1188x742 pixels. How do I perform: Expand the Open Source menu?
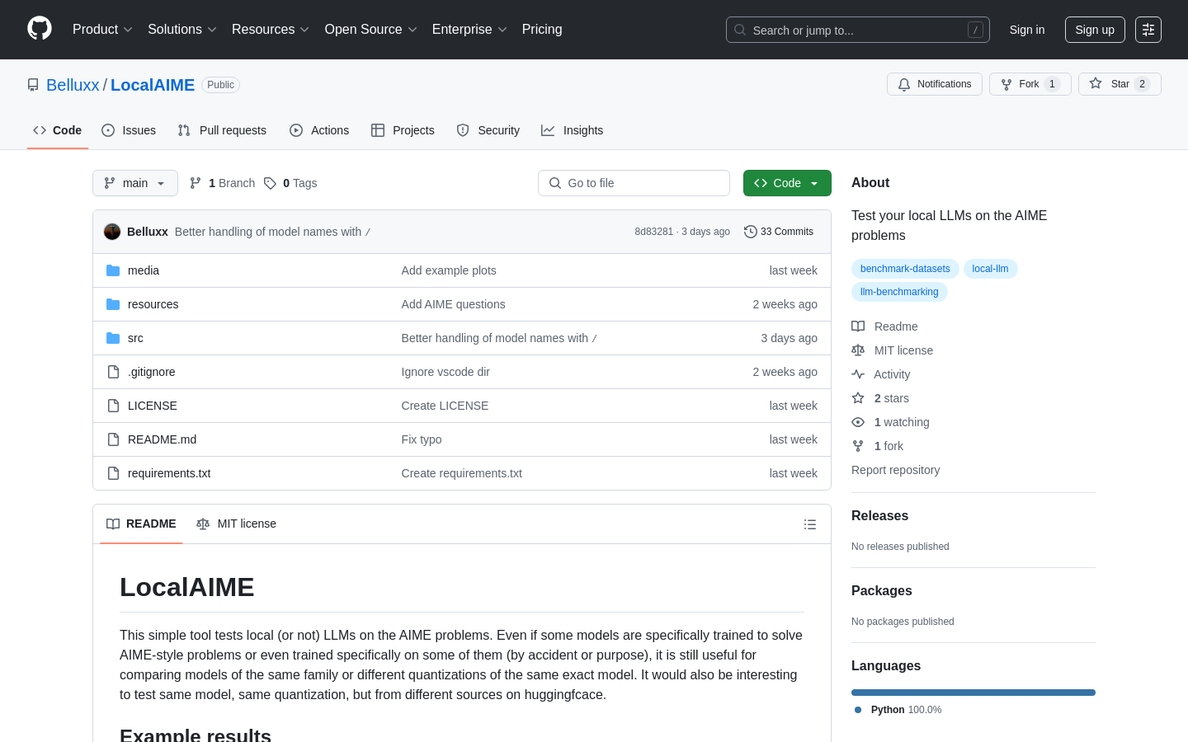tap(371, 30)
